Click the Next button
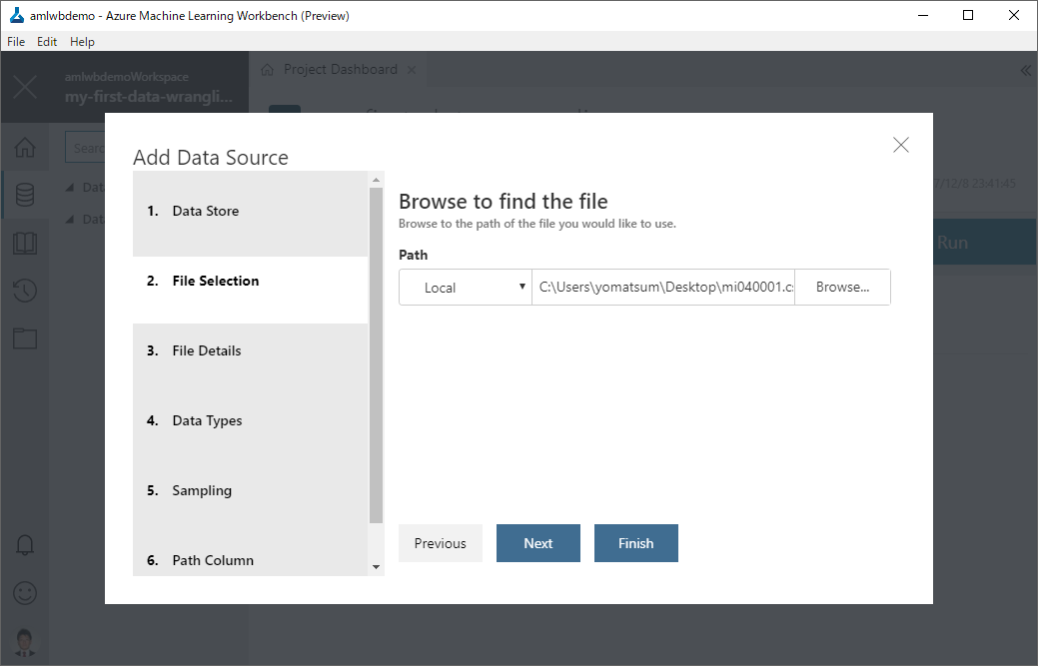1038x666 pixels. (538, 543)
